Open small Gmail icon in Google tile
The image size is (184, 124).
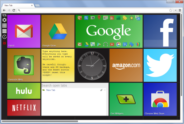coord(80,44)
